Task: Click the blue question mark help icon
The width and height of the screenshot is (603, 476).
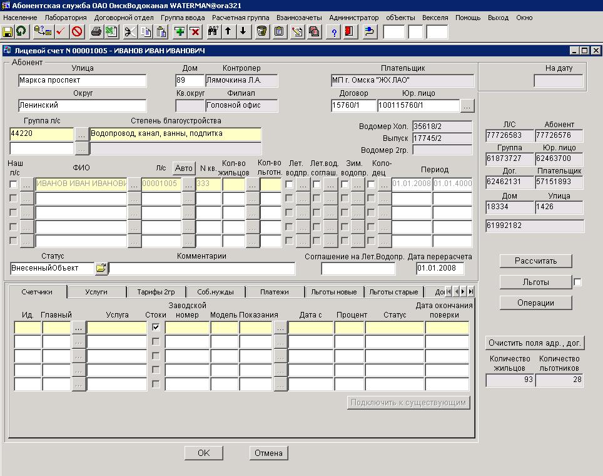Action: coord(334,31)
